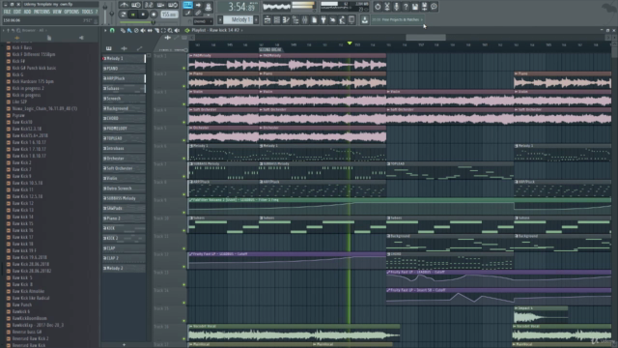Click the render/export audio icon
618x348 pixels.
pos(425,7)
